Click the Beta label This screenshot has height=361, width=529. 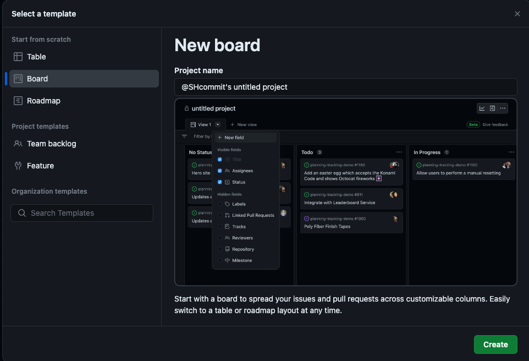(x=473, y=124)
